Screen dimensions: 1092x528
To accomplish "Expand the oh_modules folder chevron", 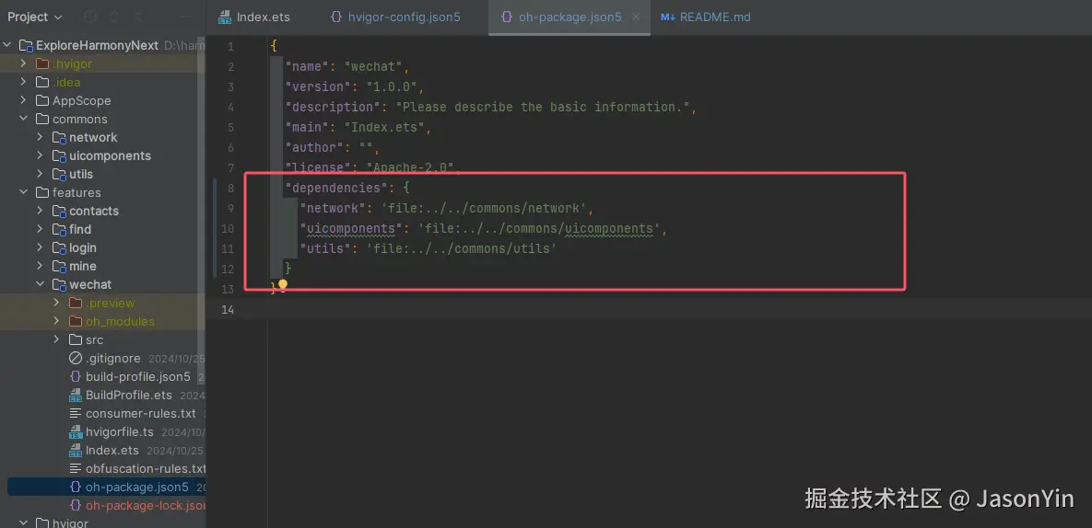I will coord(57,321).
